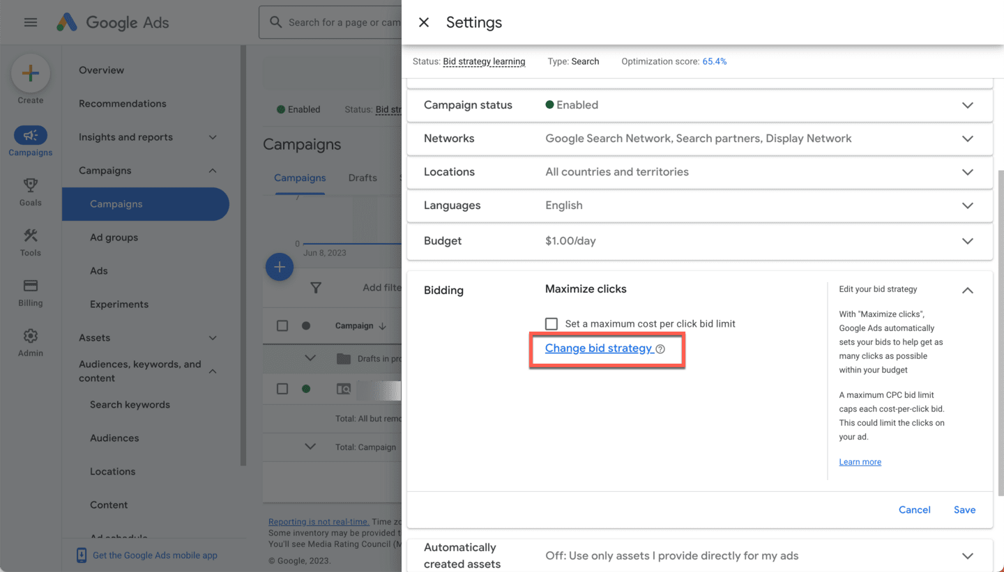Expand the Locations setting
The height and width of the screenshot is (572, 1004).
pyautogui.click(x=968, y=172)
